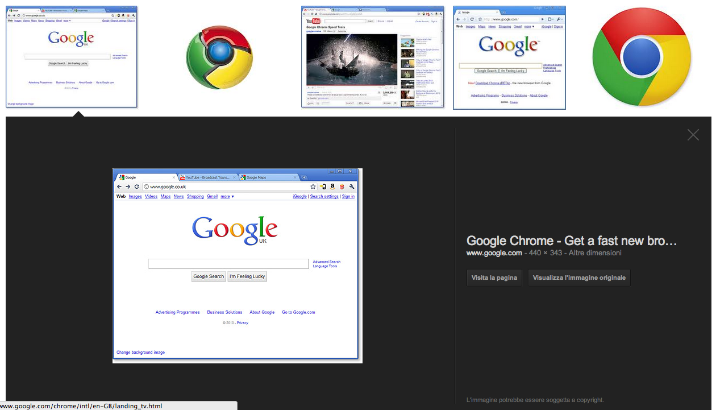Click the bookmark star icon in preview
716x410 pixels.
coord(313,187)
